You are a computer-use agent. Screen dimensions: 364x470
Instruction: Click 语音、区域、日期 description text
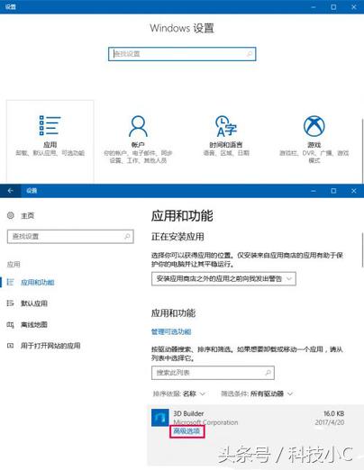[x=226, y=153]
